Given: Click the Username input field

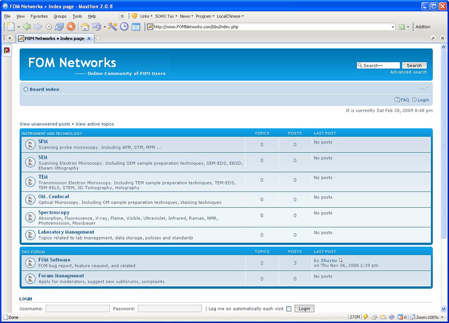Looking at the screenshot, I should click(x=78, y=309).
